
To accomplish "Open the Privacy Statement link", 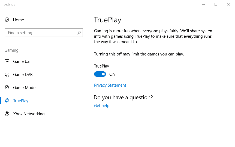I will [x=110, y=85].
